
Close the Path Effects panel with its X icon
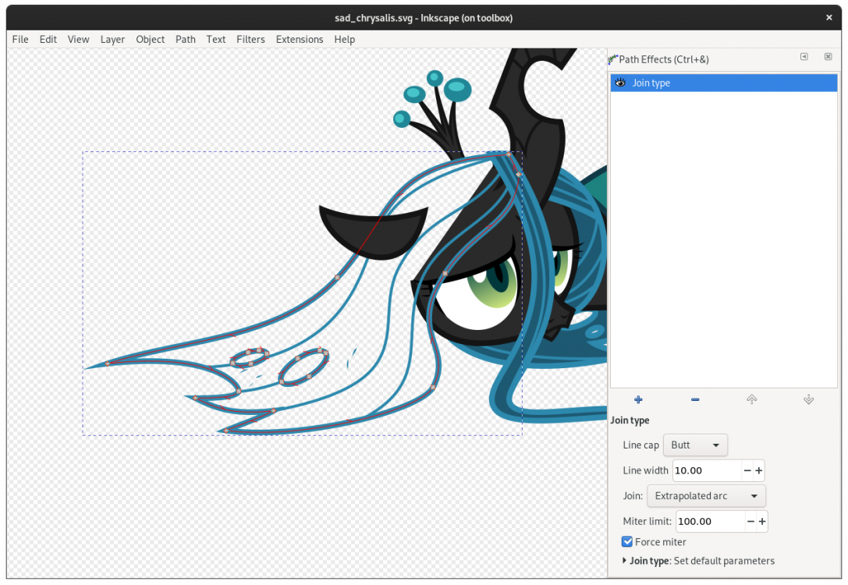point(827,57)
